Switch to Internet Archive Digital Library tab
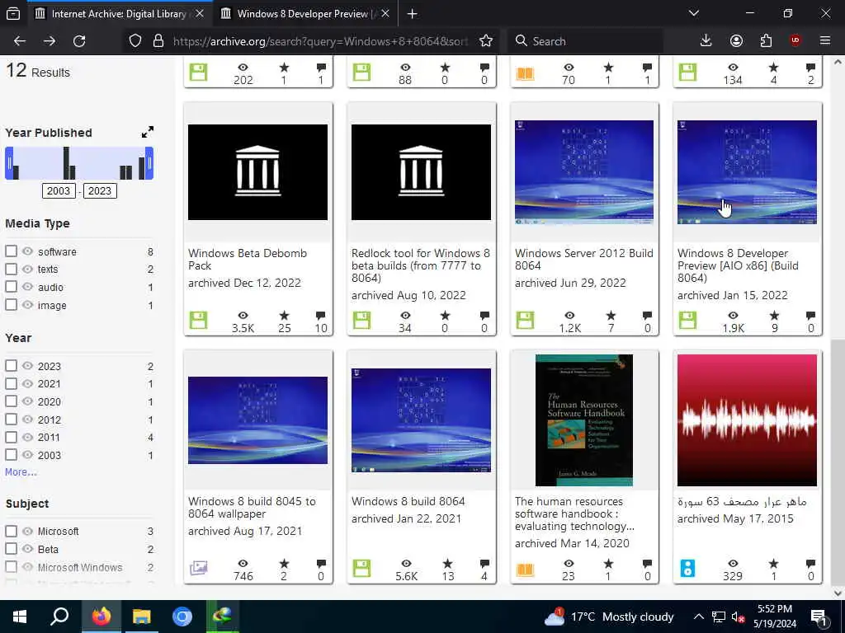 [x=118, y=13]
